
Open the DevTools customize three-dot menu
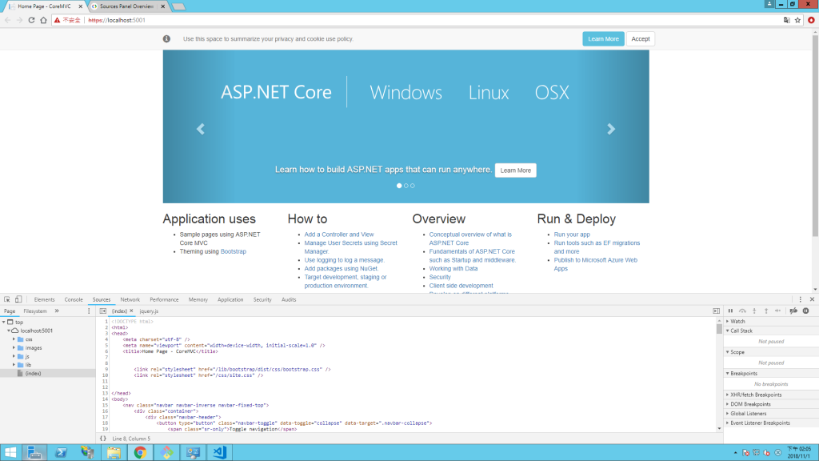[800, 299]
